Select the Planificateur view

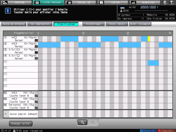[66, 24]
